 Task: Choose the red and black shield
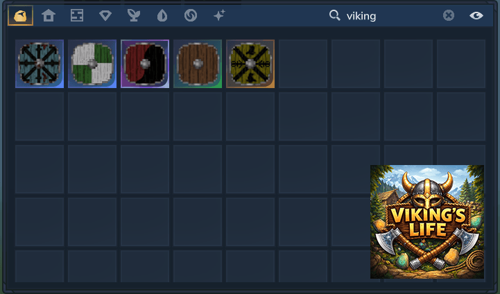pos(145,64)
